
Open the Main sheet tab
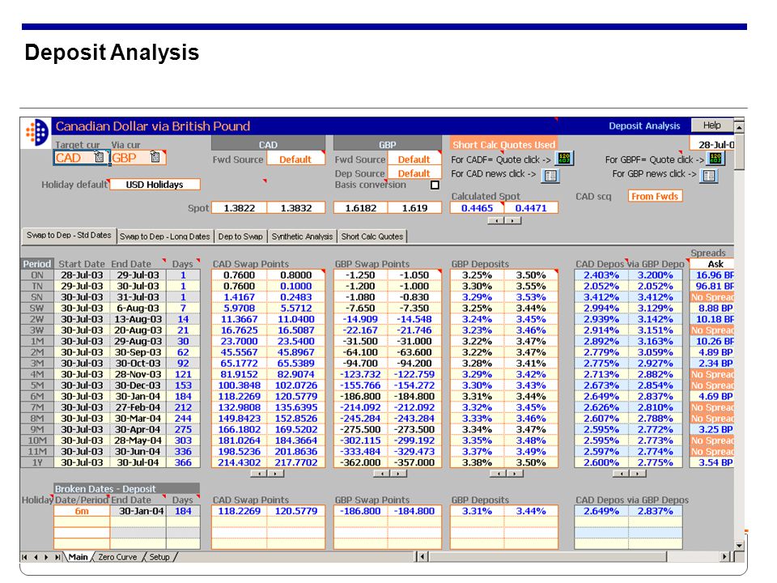coord(78,557)
